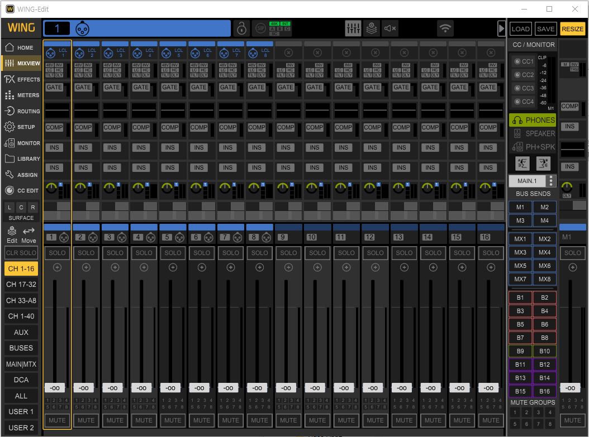
Task: Select bus send B15
Action: tap(520, 391)
